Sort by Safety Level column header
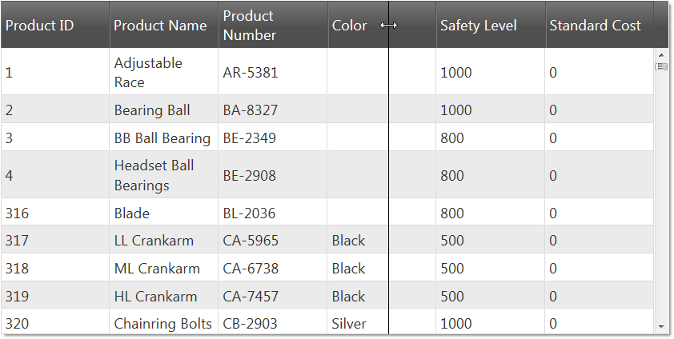 click(x=478, y=26)
